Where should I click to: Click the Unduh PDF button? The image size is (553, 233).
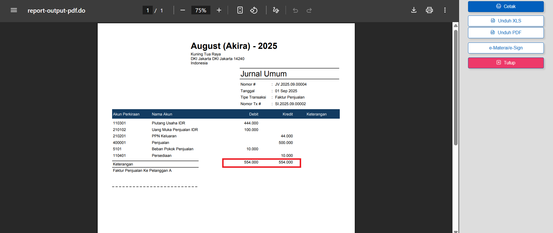(506, 33)
